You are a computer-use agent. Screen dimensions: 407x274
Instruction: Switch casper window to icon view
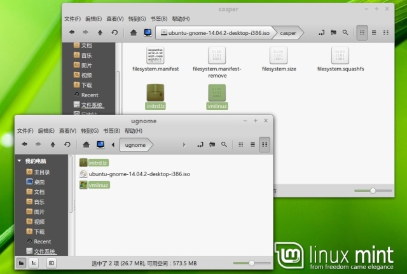coord(362,32)
